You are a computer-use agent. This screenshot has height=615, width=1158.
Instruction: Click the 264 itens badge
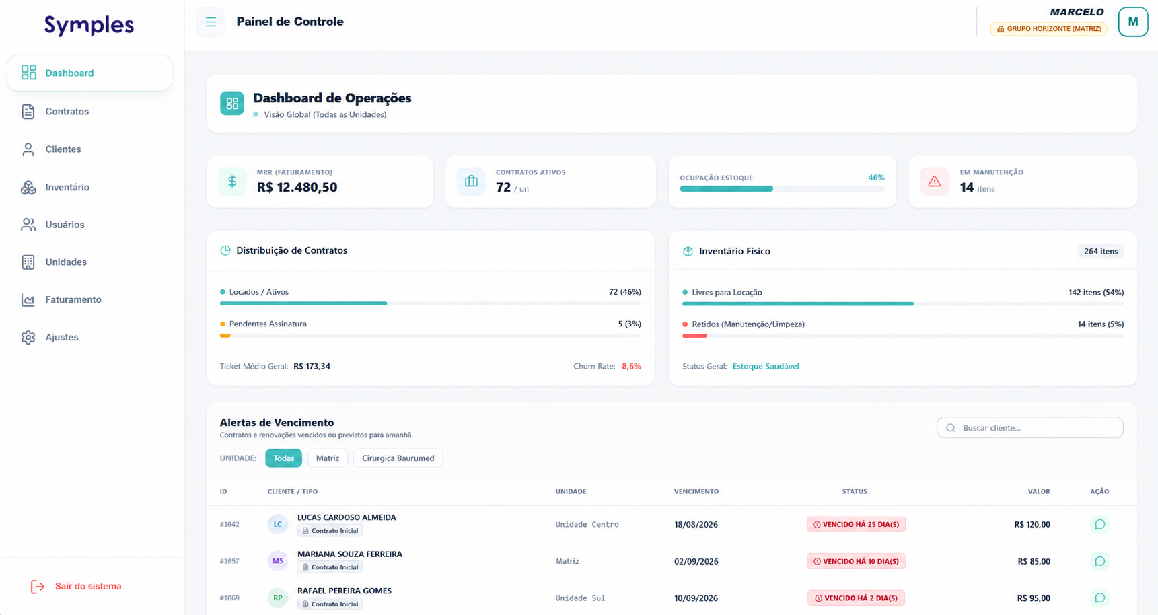tap(1101, 251)
